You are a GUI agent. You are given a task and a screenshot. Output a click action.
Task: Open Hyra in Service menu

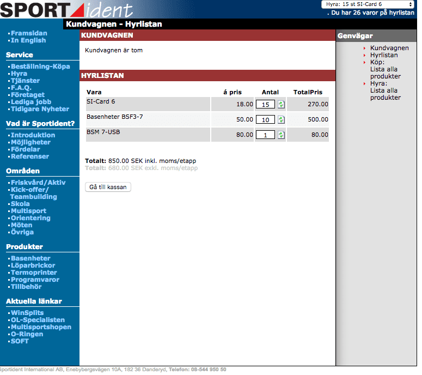pos(19,74)
